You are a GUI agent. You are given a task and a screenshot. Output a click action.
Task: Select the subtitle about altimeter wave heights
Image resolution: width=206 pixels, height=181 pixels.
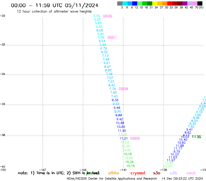pyautogui.click(x=54, y=11)
